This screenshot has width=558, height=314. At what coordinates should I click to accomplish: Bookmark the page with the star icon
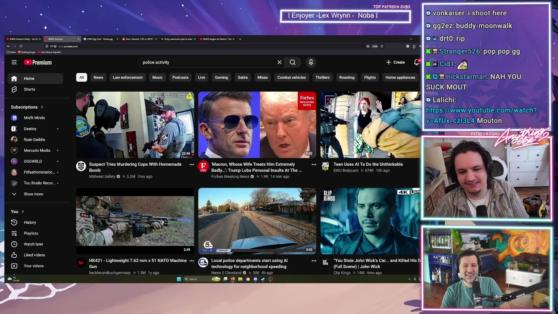point(382,46)
